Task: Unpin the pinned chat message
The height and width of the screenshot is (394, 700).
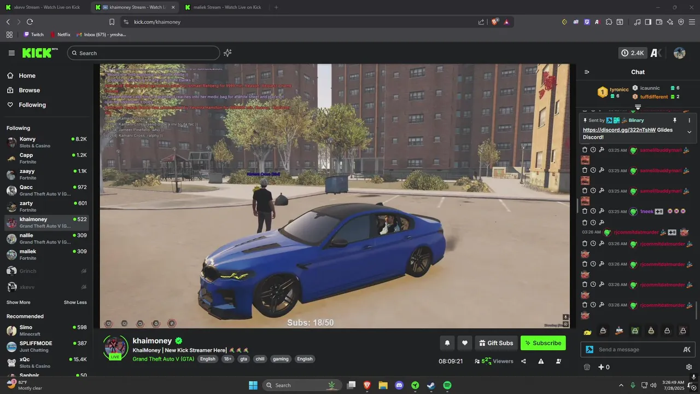Action: point(675,120)
